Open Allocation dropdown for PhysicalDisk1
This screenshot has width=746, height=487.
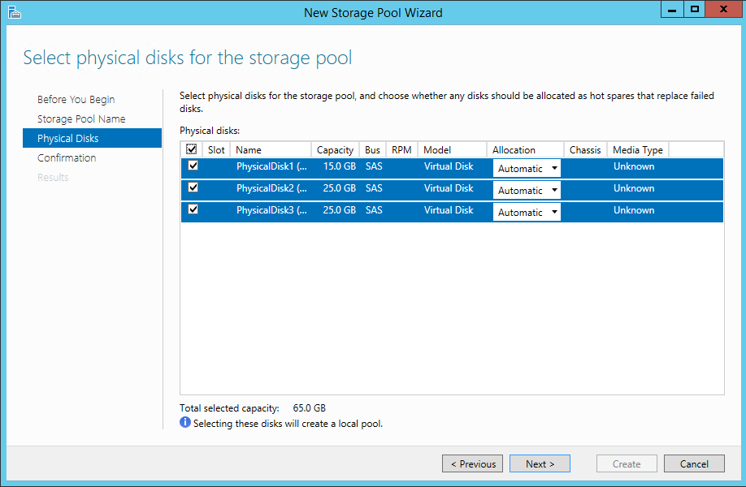[527, 168]
